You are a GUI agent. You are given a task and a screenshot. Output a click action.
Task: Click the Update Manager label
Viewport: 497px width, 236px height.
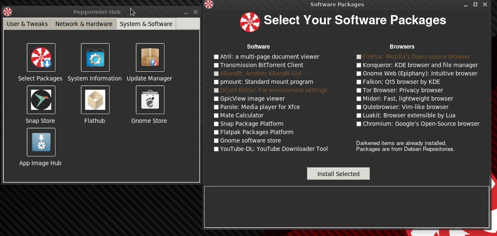(x=149, y=78)
